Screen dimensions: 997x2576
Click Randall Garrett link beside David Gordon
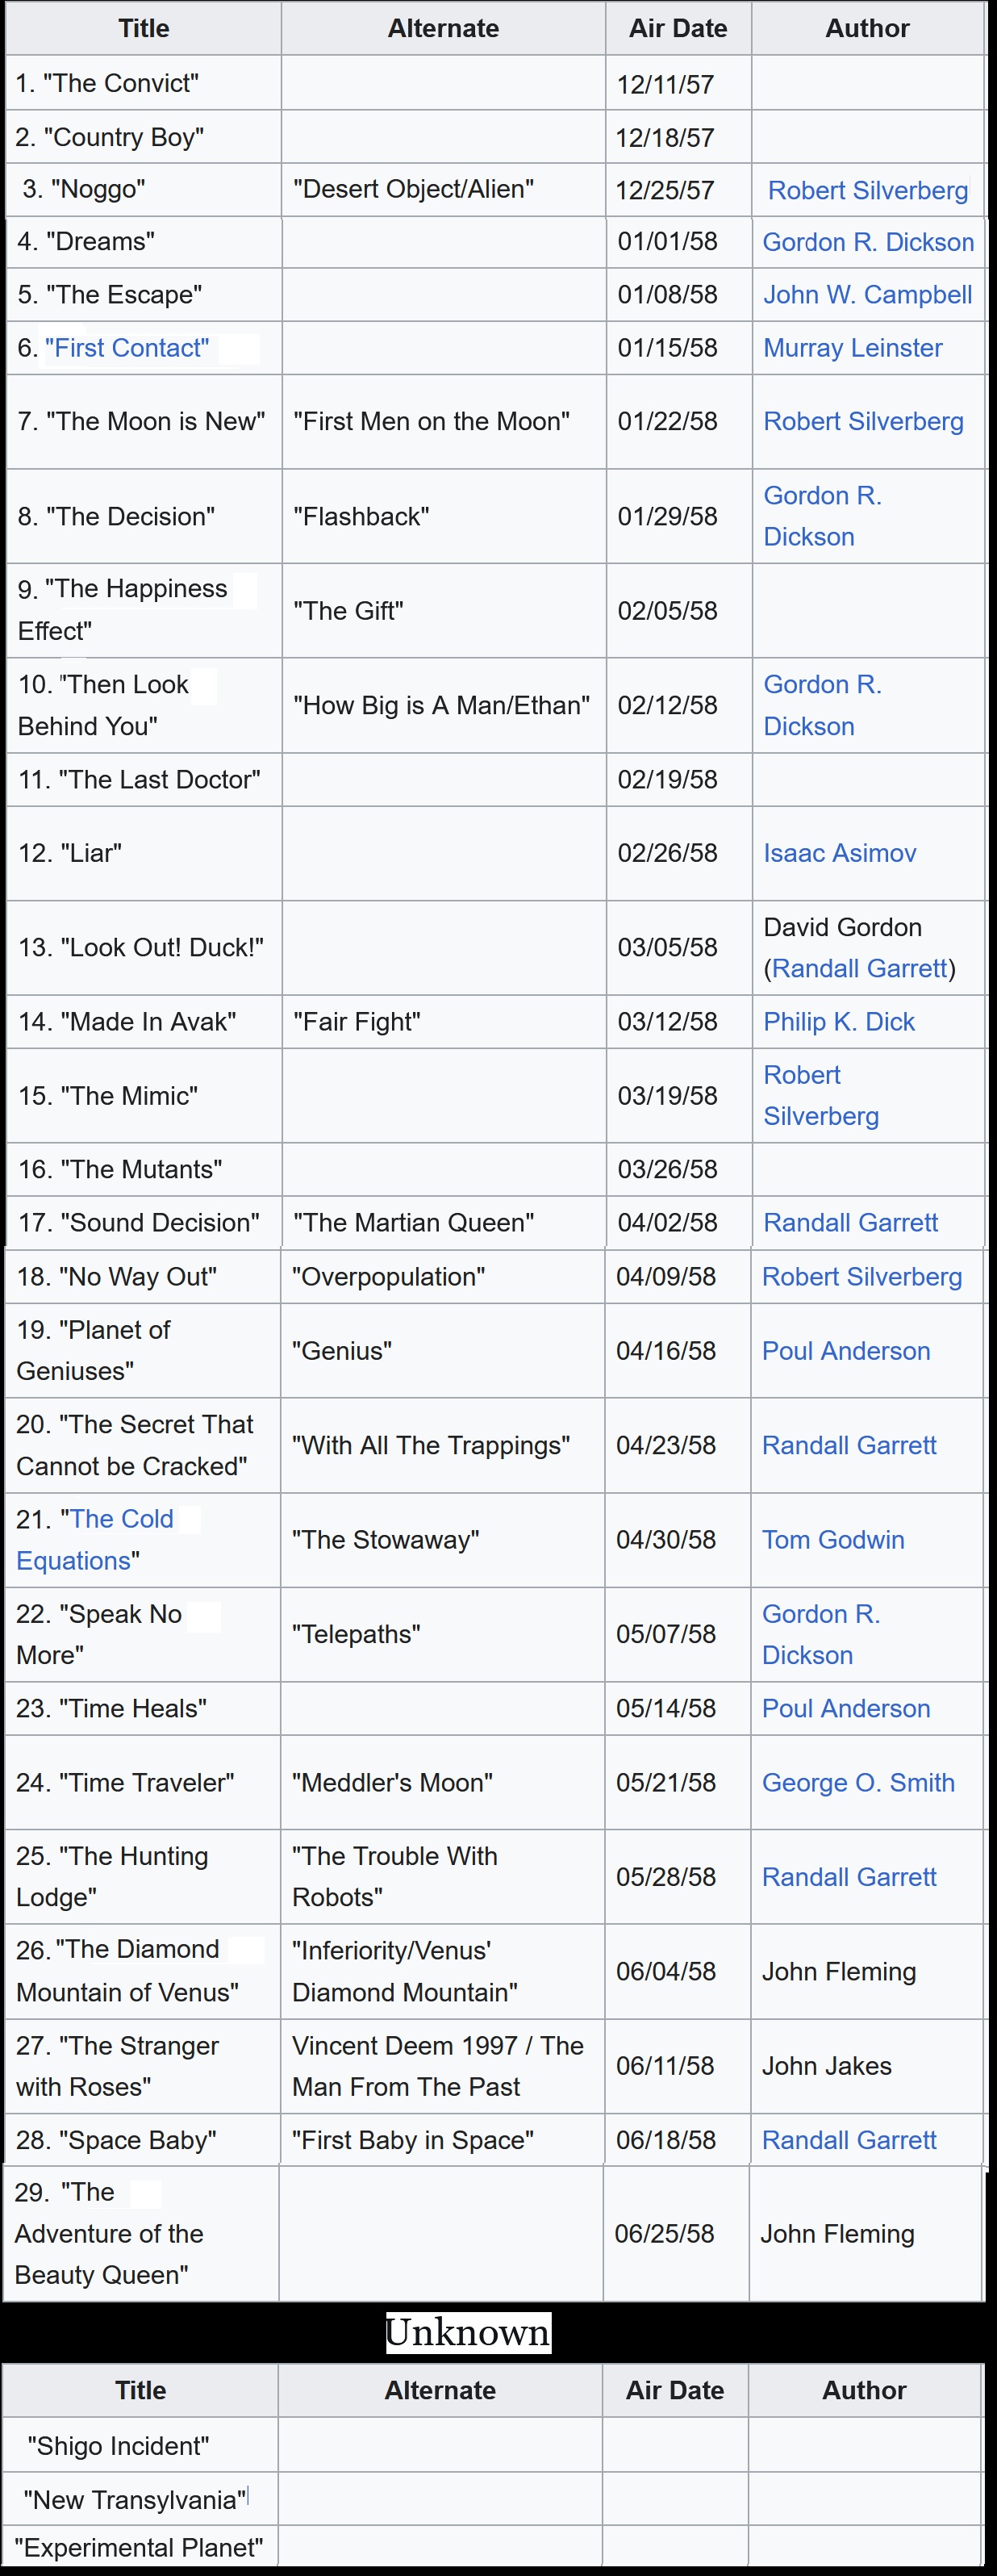[x=859, y=968]
